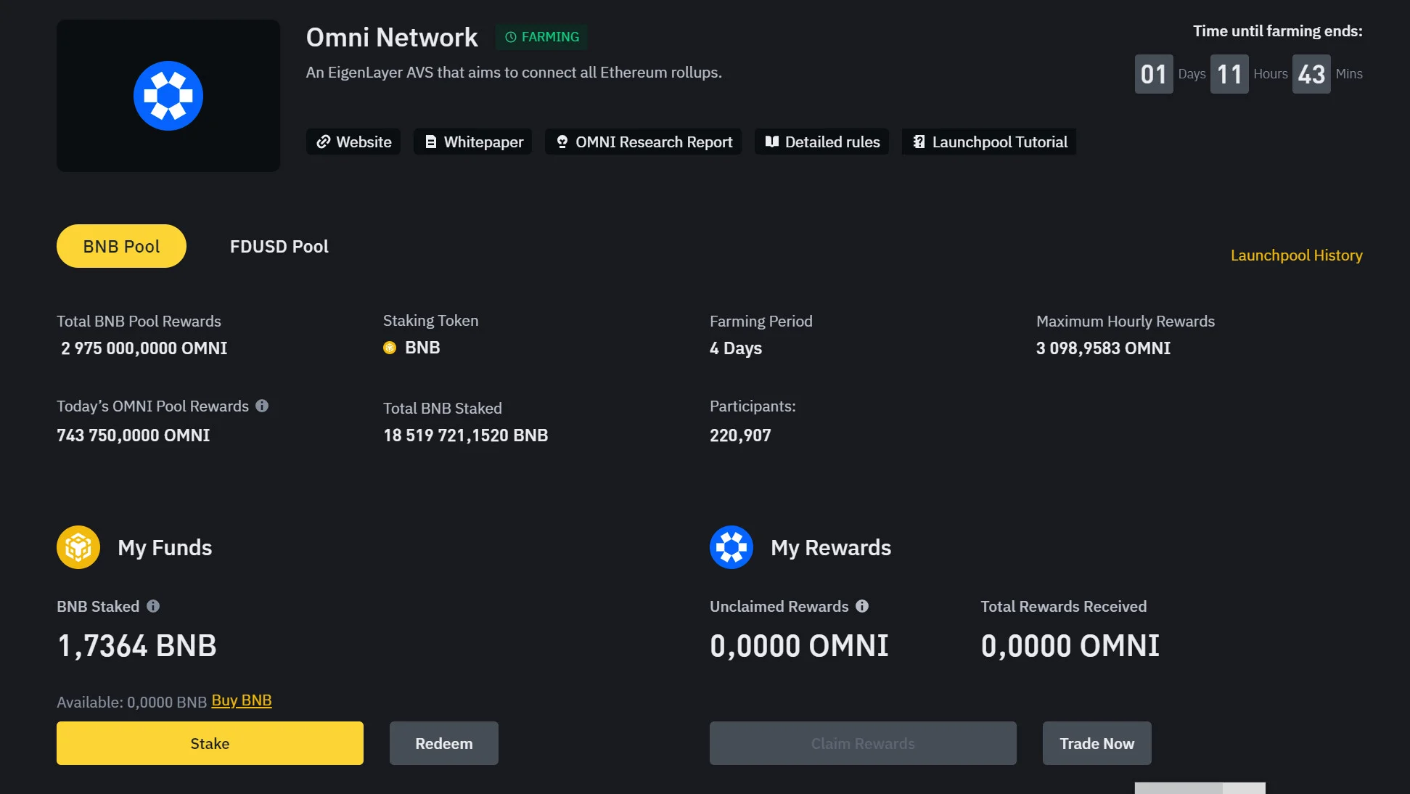Click the '4 Days' farming period value
1410x794 pixels.
click(x=736, y=348)
